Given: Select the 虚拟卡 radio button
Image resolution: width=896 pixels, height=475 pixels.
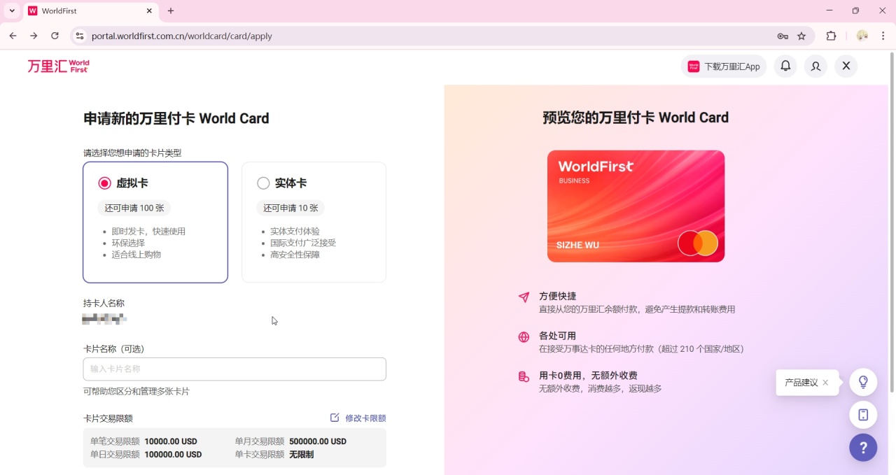Looking at the screenshot, I should tap(105, 183).
